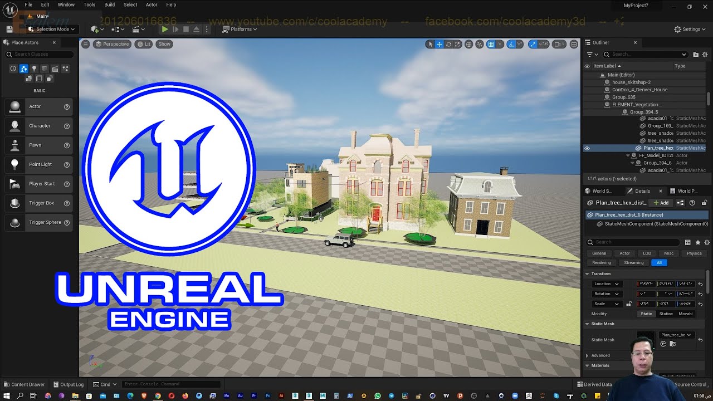Choose the Select objects arrow tool
713x401 pixels.
pyautogui.click(x=430, y=44)
